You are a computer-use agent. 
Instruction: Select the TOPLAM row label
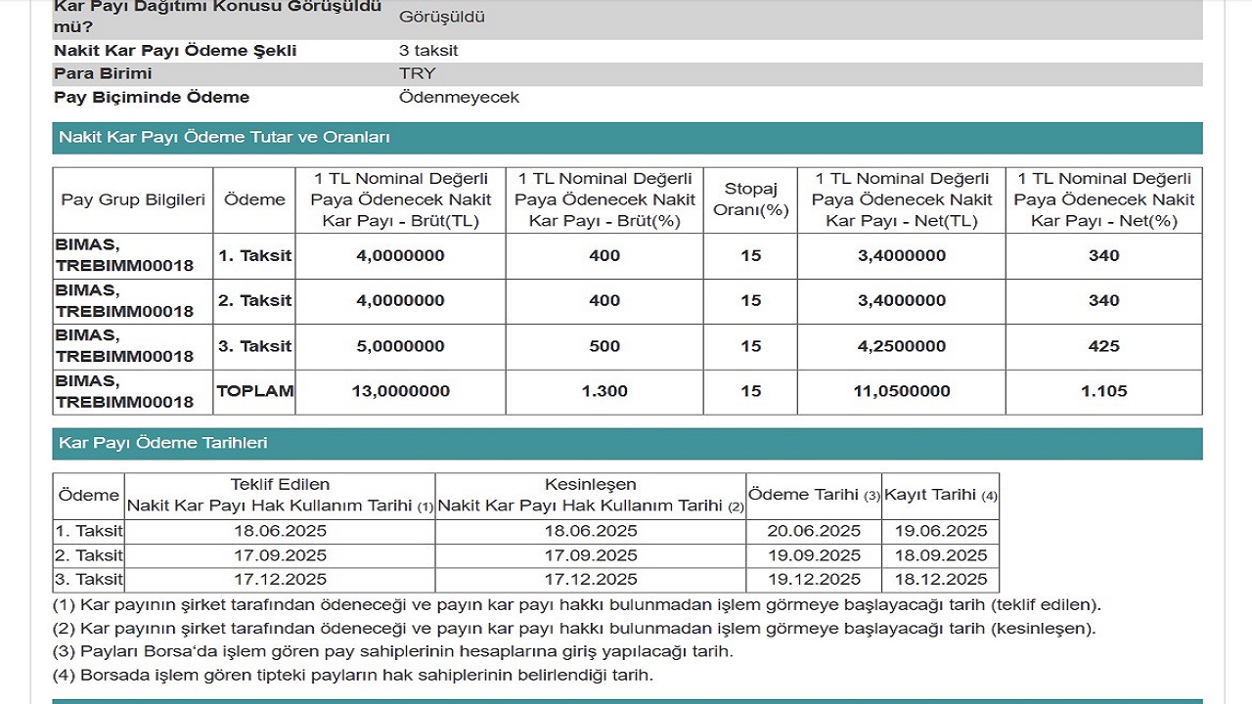point(254,391)
